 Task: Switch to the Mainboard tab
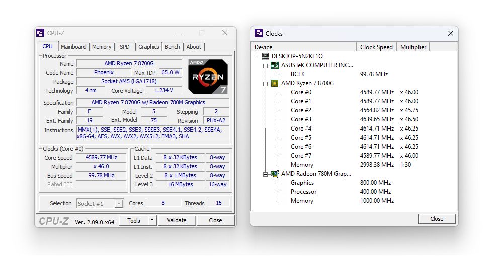(x=73, y=47)
